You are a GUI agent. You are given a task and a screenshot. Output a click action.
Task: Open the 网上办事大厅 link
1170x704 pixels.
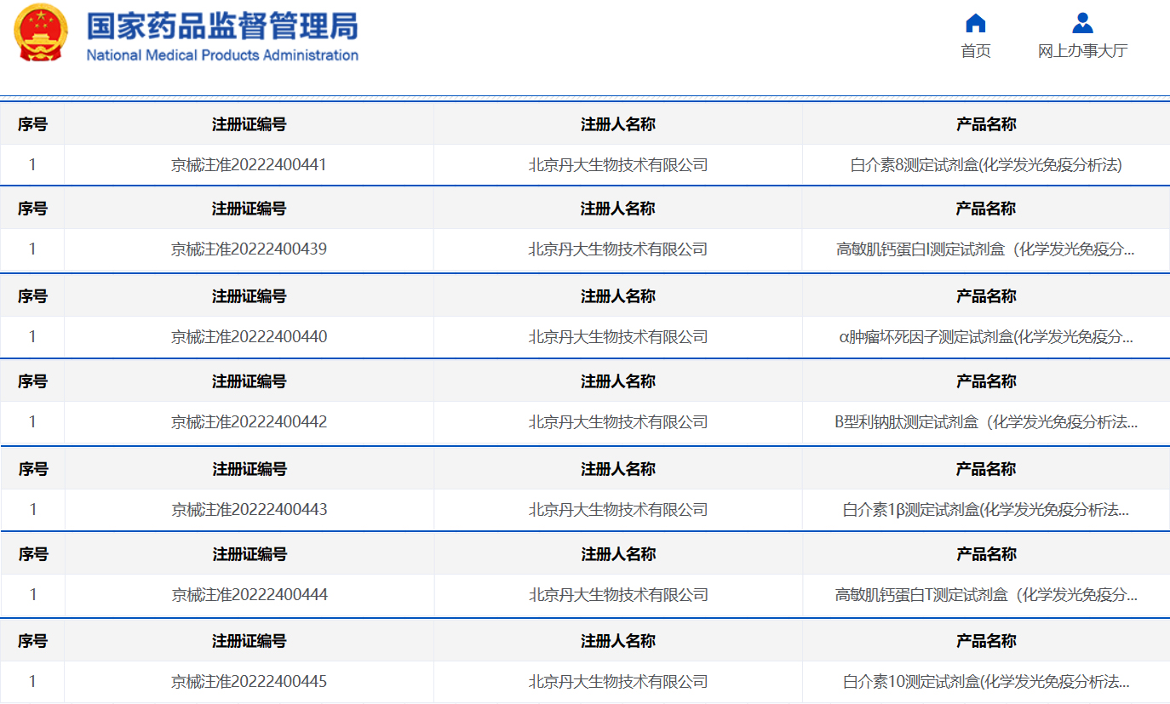coord(1082,51)
